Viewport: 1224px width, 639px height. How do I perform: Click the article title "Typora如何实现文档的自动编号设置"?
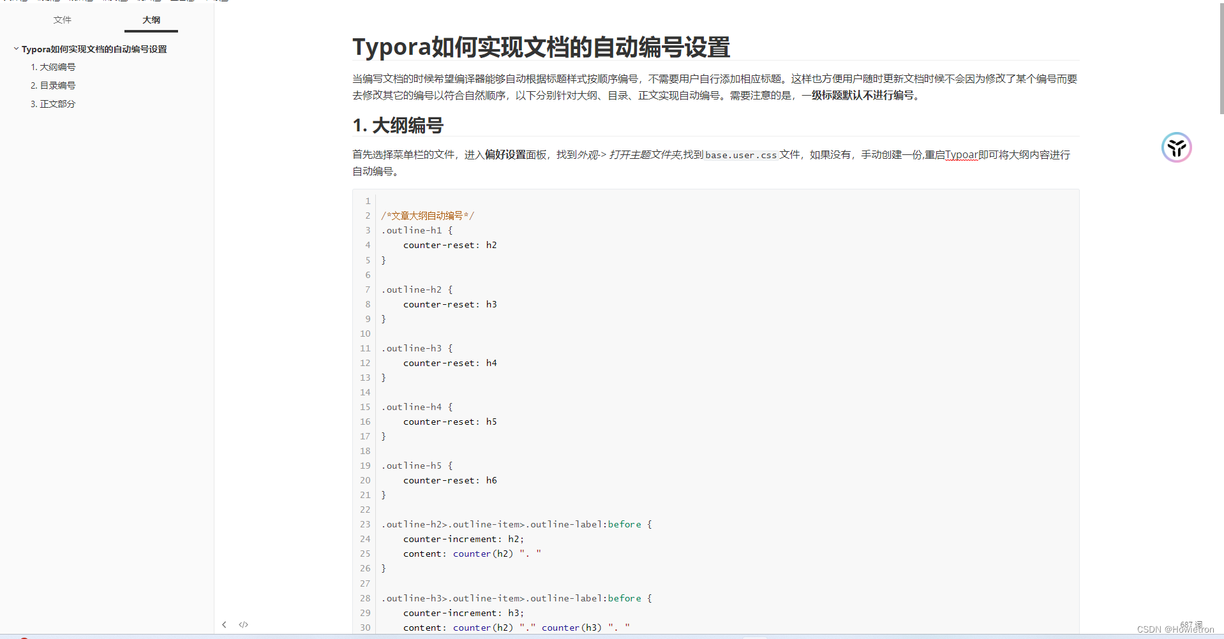coord(542,47)
